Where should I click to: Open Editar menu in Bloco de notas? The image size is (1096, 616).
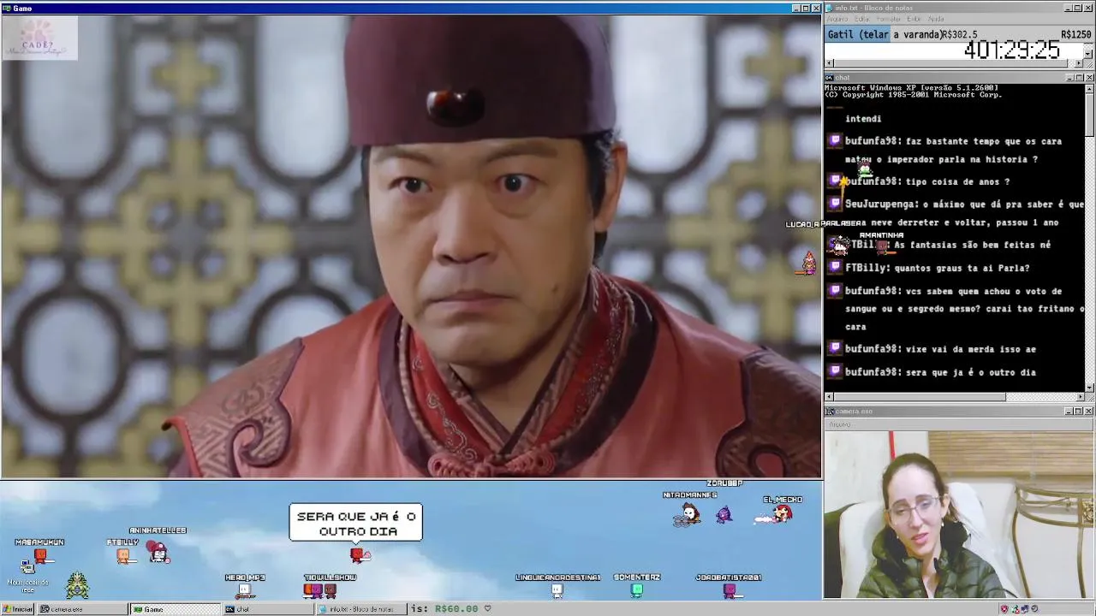[x=861, y=19]
